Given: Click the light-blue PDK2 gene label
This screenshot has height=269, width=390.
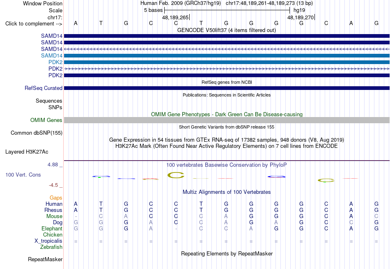Looking at the screenshot, I should pos(55,62).
